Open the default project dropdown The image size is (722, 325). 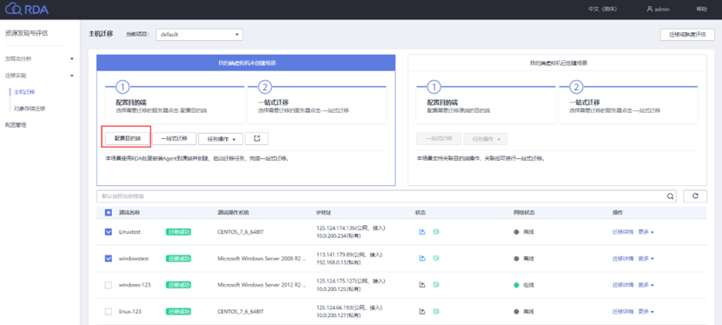pyautogui.click(x=199, y=35)
